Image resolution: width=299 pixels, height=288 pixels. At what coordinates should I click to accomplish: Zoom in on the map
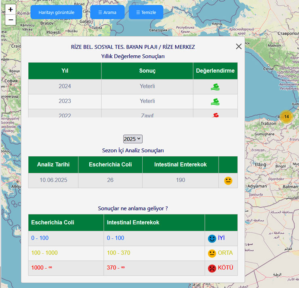click(11, 9)
